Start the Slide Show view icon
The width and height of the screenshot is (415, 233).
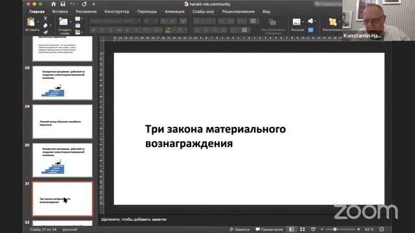[x=313, y=229]
